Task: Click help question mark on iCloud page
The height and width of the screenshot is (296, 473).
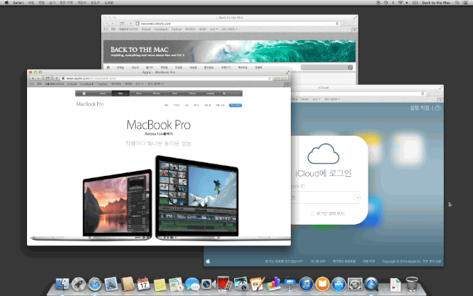Action: pyautogui.click(x=438, y=108)
